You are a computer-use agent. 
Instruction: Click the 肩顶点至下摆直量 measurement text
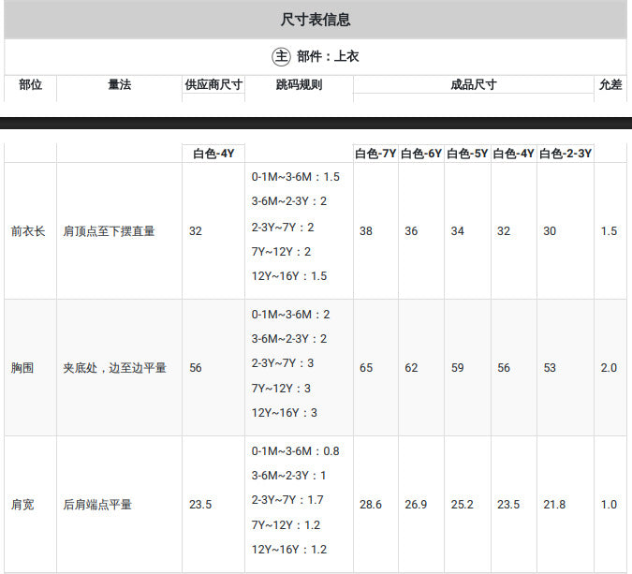coord(109,231)
